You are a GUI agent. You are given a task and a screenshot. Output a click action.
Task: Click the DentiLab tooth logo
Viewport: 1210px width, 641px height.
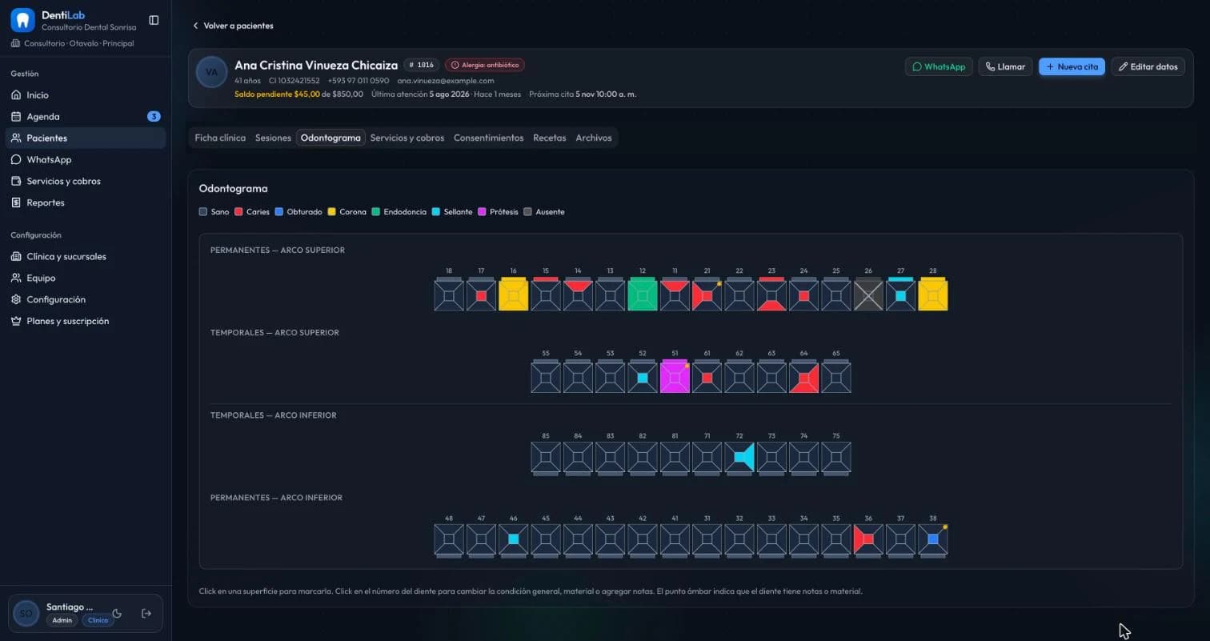(x=22, y=20)
